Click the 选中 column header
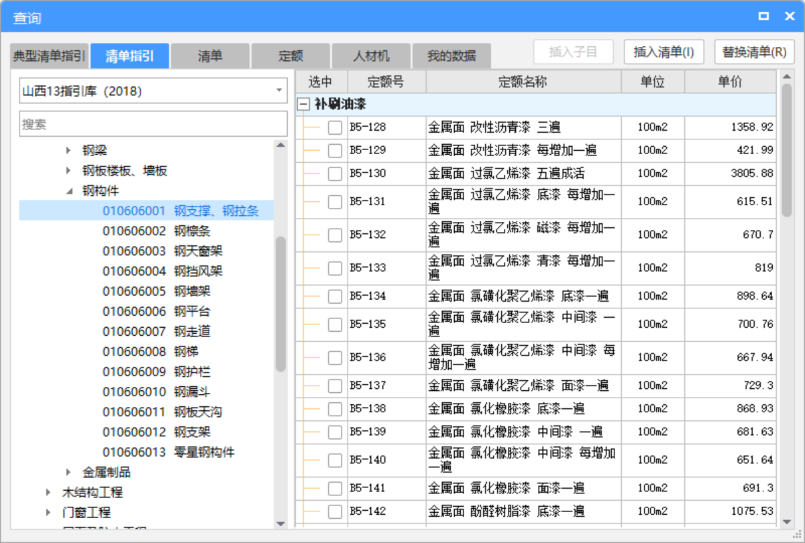 click(321, 82)
